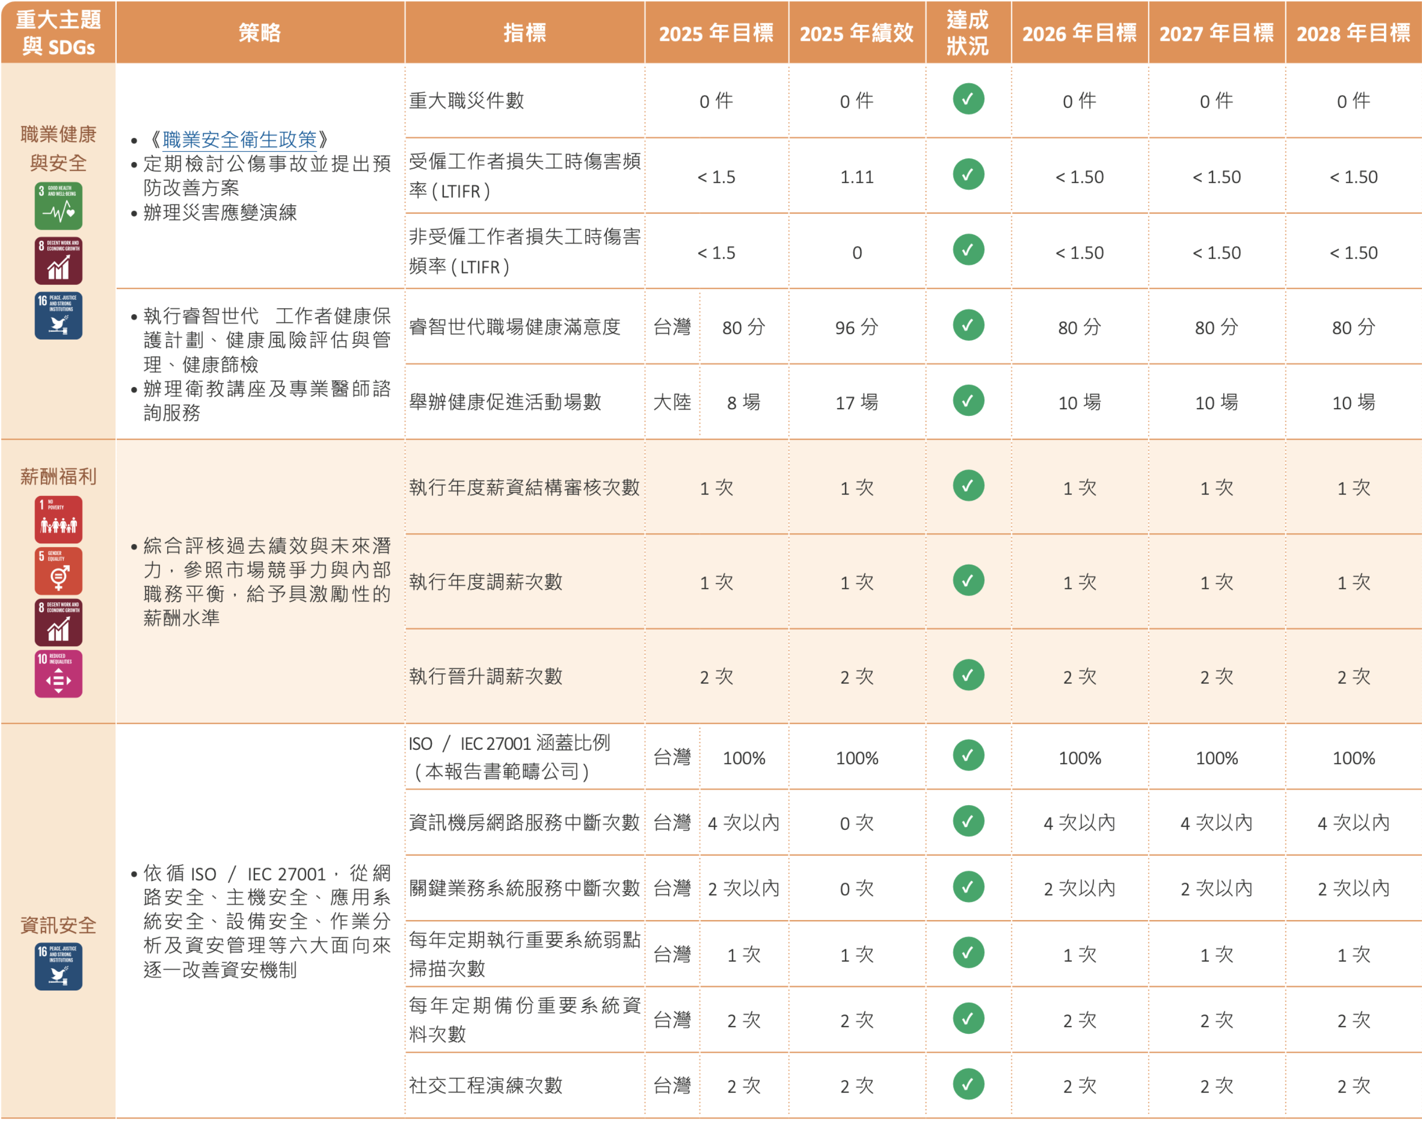
Task: Click SDG 8 icon under 薪酬福利
Action: pyautogui.click(x=58, y=622)
